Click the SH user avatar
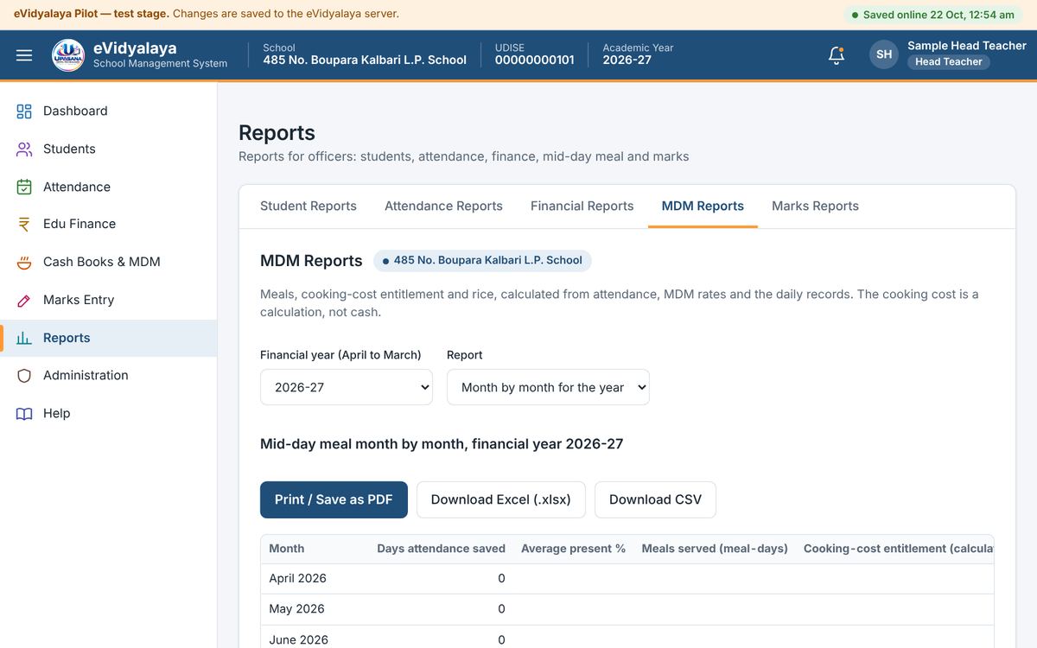 click(x=884, y=54)
